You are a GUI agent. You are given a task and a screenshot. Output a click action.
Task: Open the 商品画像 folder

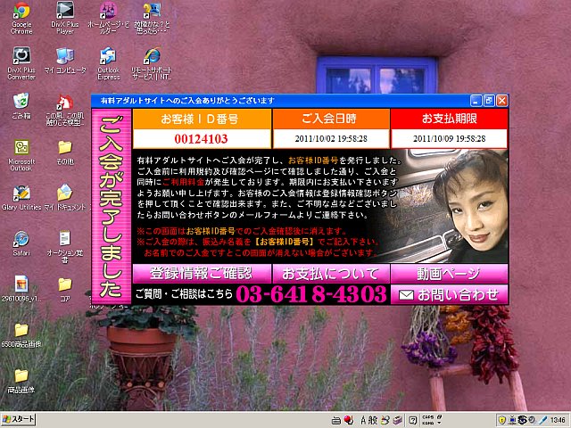click(x=21, y=381)
